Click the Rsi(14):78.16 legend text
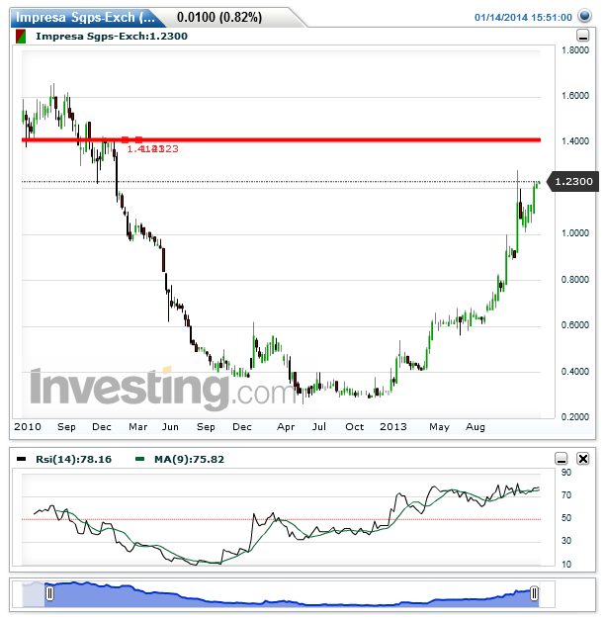This screenshot has width=606, height=620. coord(73,459)
